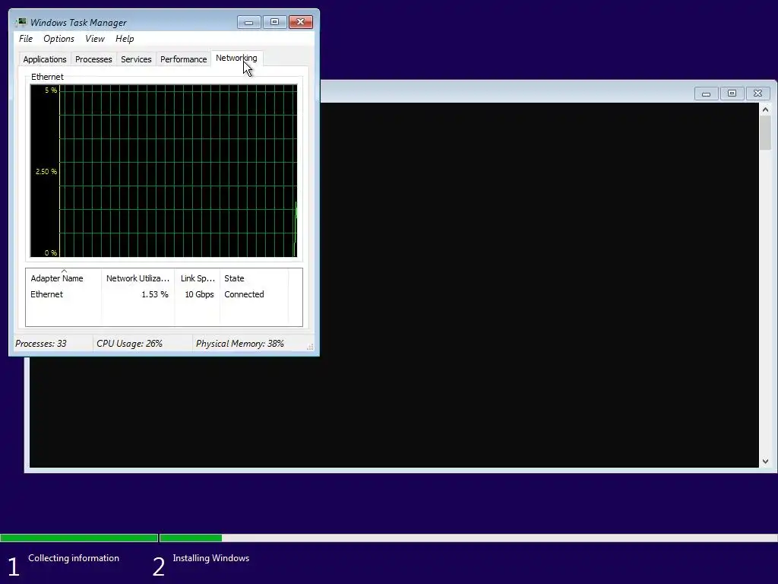Screen dimensions: 778x584
Task: Open the View menu
Action: coord(95,39)
